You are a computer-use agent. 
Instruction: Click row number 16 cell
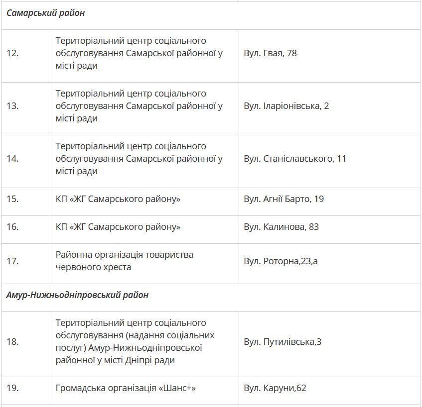click(13, 227)
